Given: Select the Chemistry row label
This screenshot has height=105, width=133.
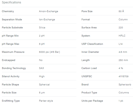Looking at the screenshot, I should tap(8, 11).
